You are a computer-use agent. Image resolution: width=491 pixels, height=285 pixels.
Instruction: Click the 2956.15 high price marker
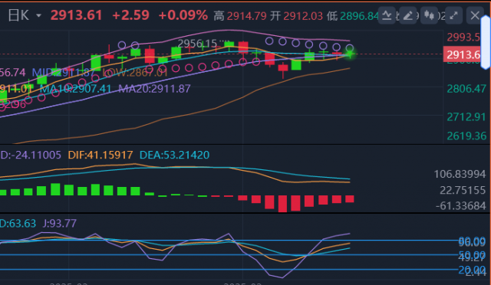click(197, 44)
